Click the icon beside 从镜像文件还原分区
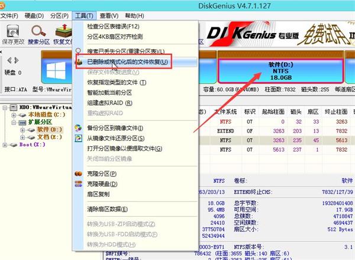This screenshot has width=355, height=260. (x=78, y=138)
